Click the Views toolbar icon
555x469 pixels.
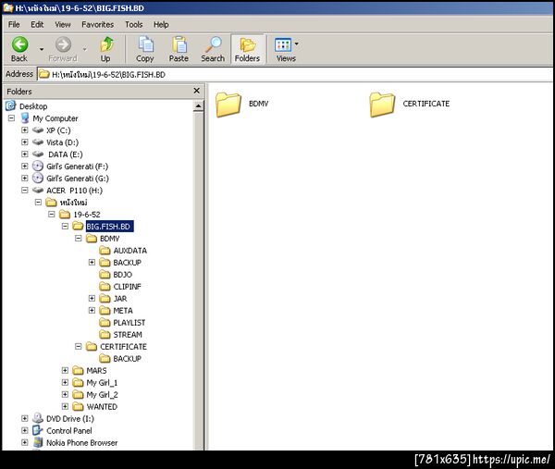pyautogui.click(x=283, y=49)
